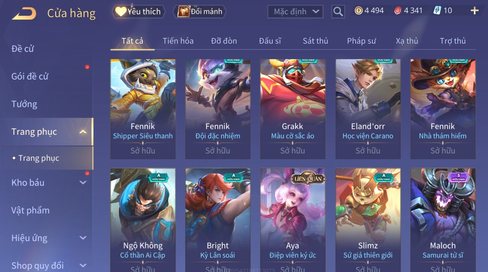Select the Sát thủ tab
The image size is (488, 272).
315,41
